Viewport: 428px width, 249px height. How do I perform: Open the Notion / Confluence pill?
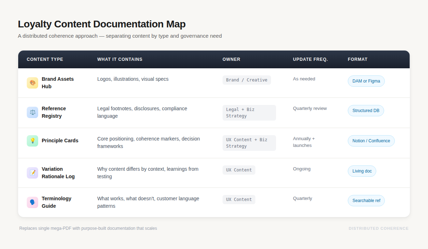point(371,141)
